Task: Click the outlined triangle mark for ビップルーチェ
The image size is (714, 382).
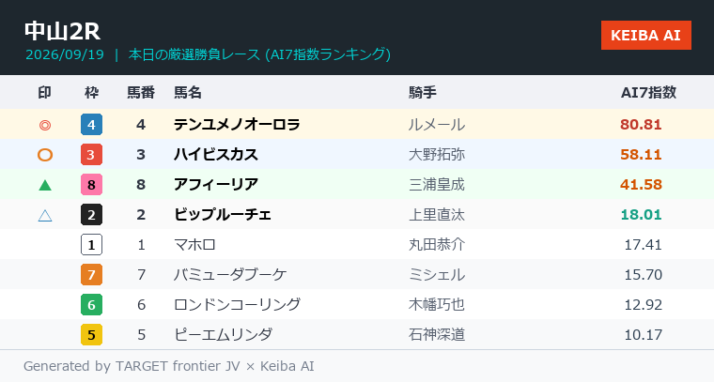Action: coord(45,215)
